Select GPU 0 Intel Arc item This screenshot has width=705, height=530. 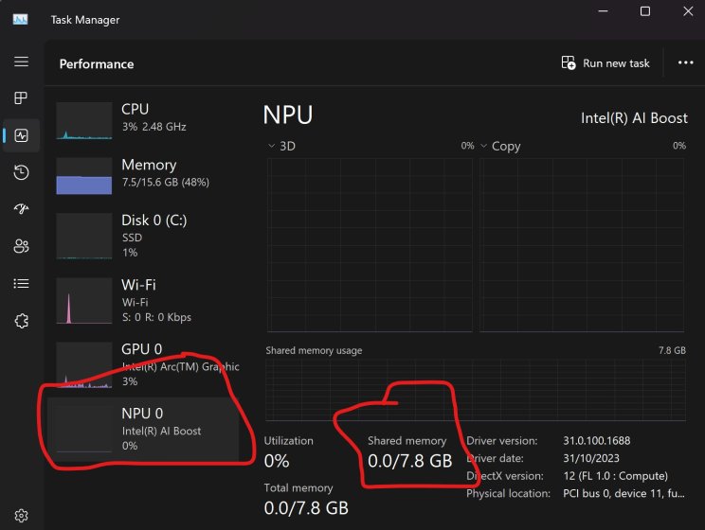[147, 363]
